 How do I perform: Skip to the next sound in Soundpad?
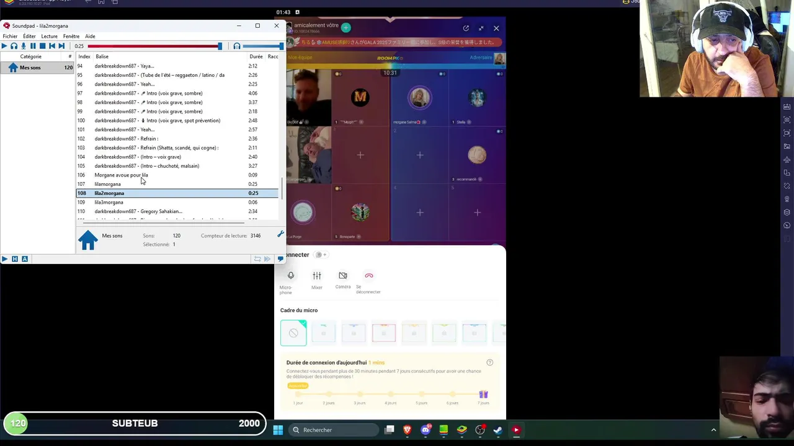(61, 46)
